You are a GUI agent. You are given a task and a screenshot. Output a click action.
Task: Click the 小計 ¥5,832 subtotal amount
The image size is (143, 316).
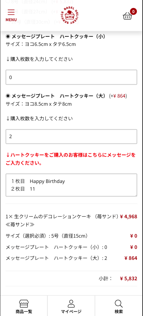(128, 278)
